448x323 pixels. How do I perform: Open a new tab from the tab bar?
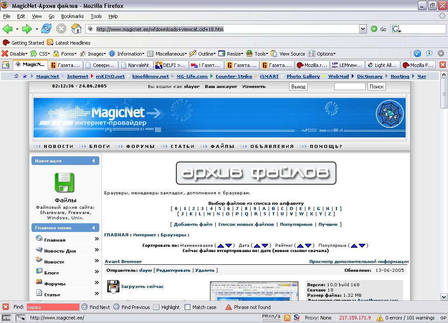coord(6,65)
